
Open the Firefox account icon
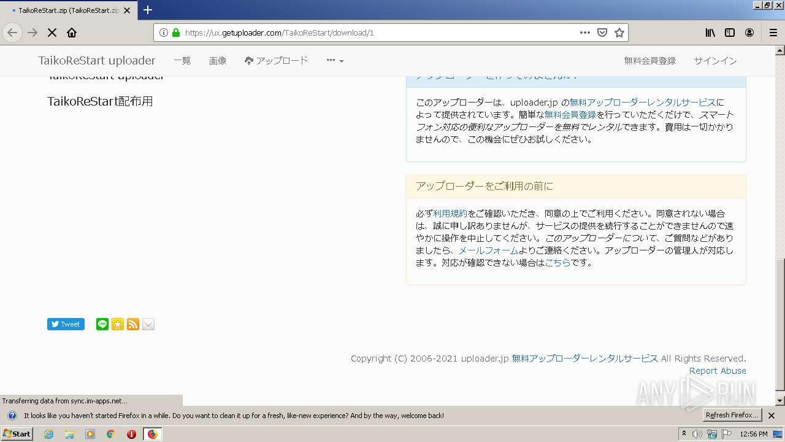point(749,33)
